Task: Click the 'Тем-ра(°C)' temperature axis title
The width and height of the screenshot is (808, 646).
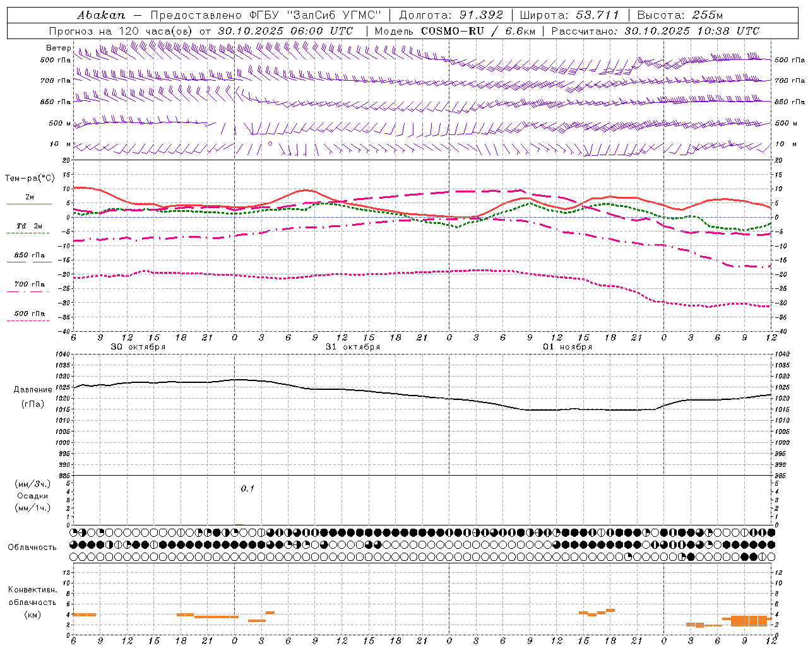Action: click(30, 179)
